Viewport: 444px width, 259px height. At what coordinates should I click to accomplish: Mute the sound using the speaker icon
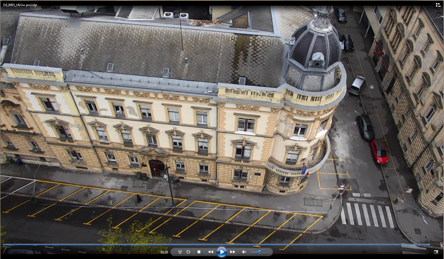[244, 252]
